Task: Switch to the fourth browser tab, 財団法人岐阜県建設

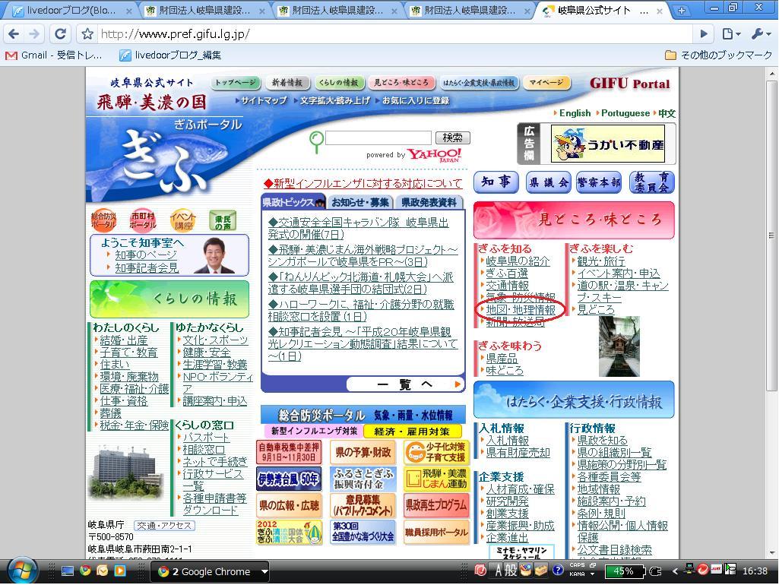Action: [x=469, y=11]
